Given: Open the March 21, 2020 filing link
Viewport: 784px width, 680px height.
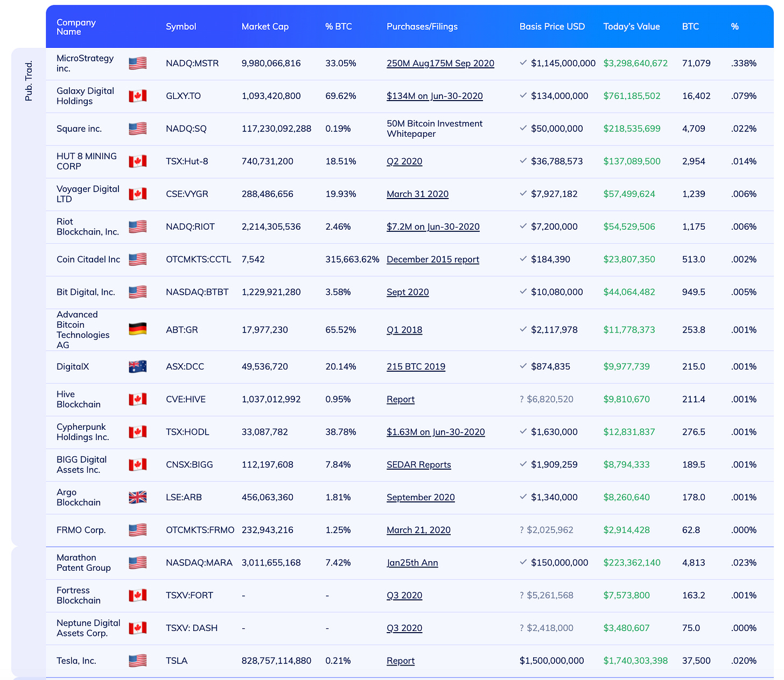Looking at the screenshot, I should tap(418, 530).
